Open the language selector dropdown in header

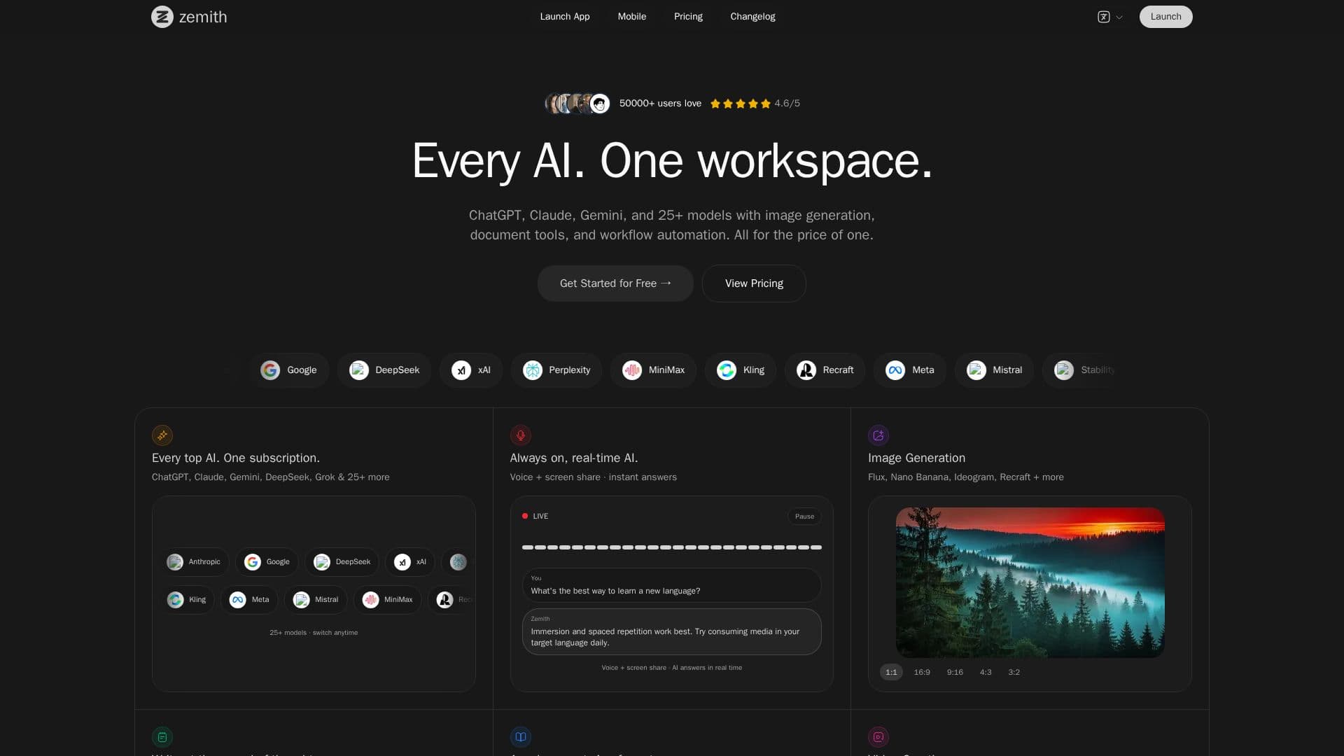1110,17
